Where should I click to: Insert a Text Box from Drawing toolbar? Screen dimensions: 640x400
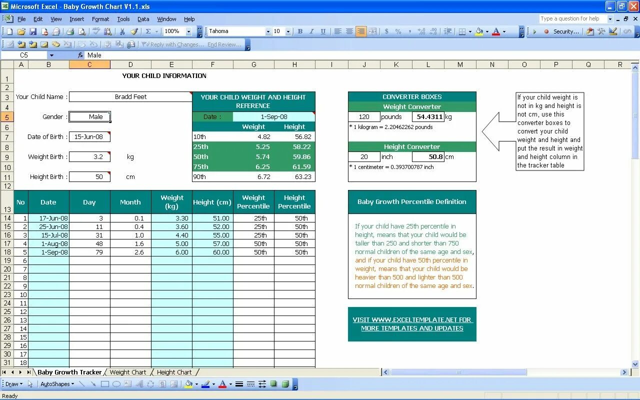128,384
